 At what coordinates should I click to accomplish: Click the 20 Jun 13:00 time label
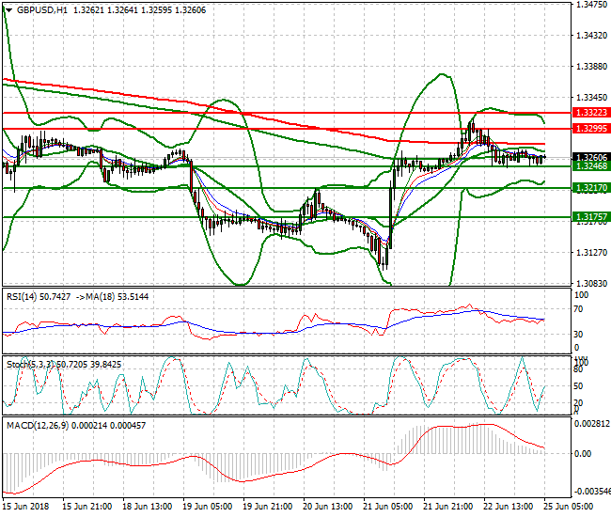point(328,507)
